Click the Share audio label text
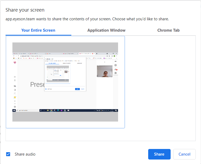Viewport: 201px width, 164px height. pos(25,154)
